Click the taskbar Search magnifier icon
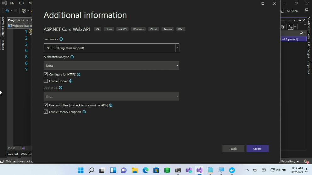The image size is (312, 175). coord(91,170)
